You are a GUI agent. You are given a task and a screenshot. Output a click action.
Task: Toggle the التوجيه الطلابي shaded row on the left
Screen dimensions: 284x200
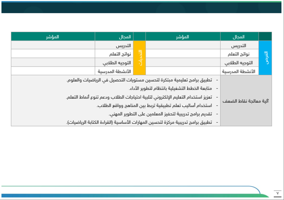[x=53, y=63]
